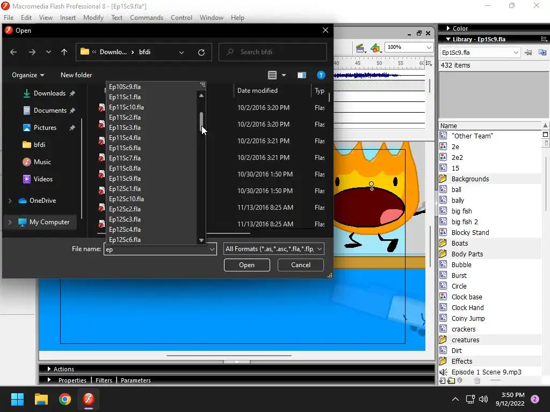Go up one folder level

point(64,52)
